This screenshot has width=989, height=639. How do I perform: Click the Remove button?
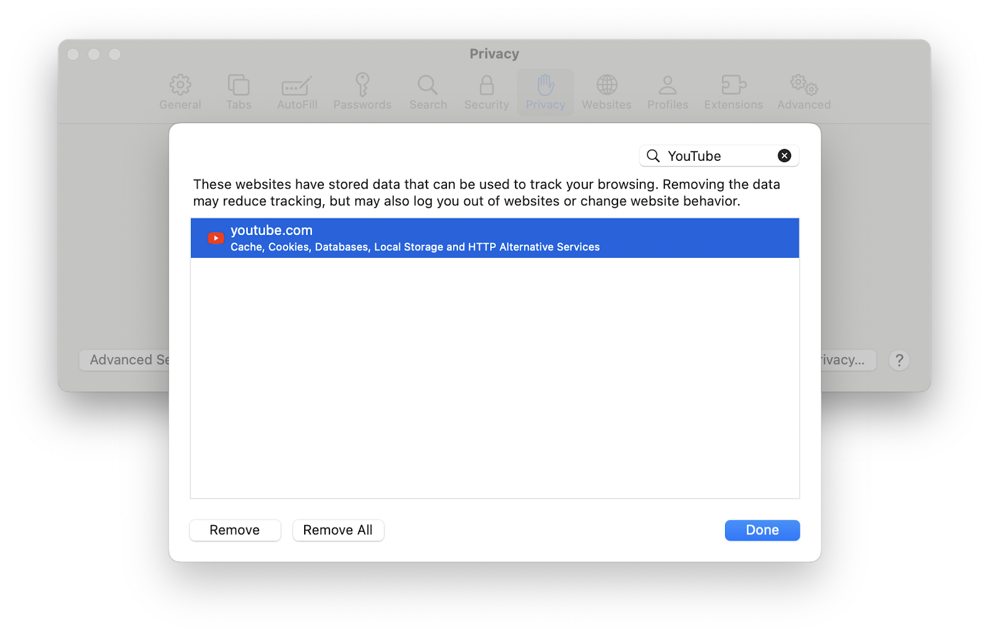[235, 530]
